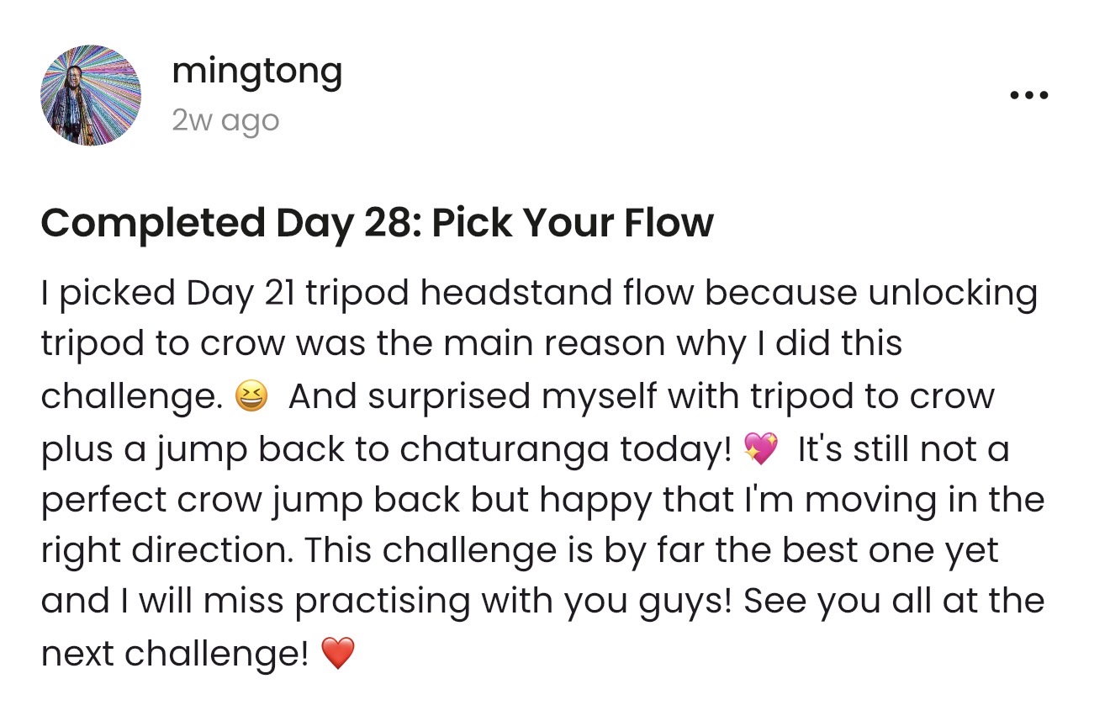The image size is (1110, 716).
Task: Click the laughing squint face emoji
Action: (252, 396)
